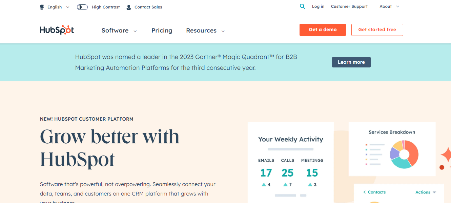Click the search magnifier icon

[x=302, y=6]
